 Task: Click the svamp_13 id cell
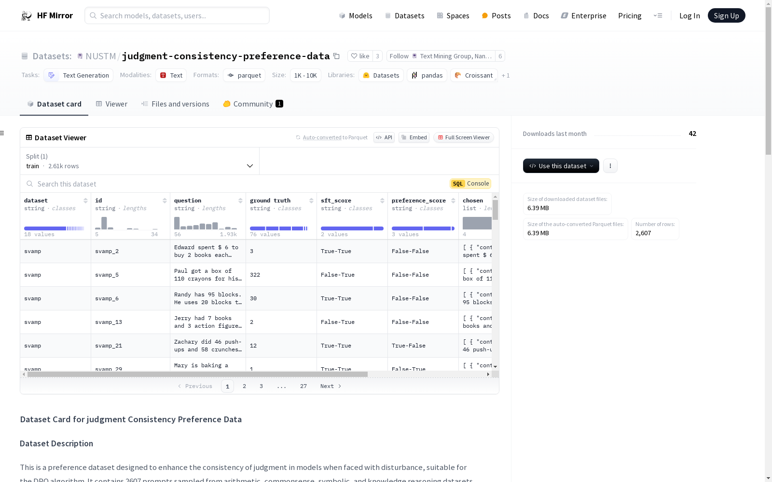pos(130,322)
